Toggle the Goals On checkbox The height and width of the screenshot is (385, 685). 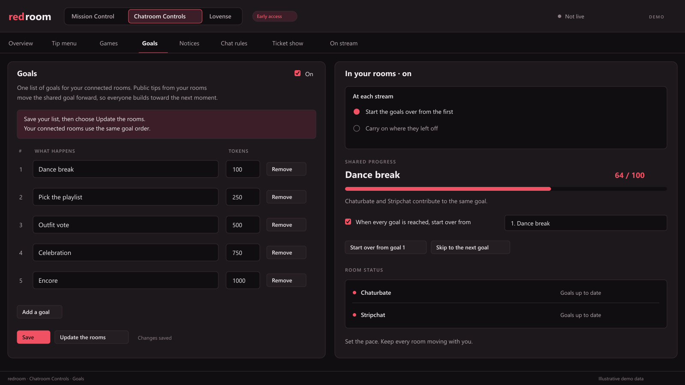(298, 73)
